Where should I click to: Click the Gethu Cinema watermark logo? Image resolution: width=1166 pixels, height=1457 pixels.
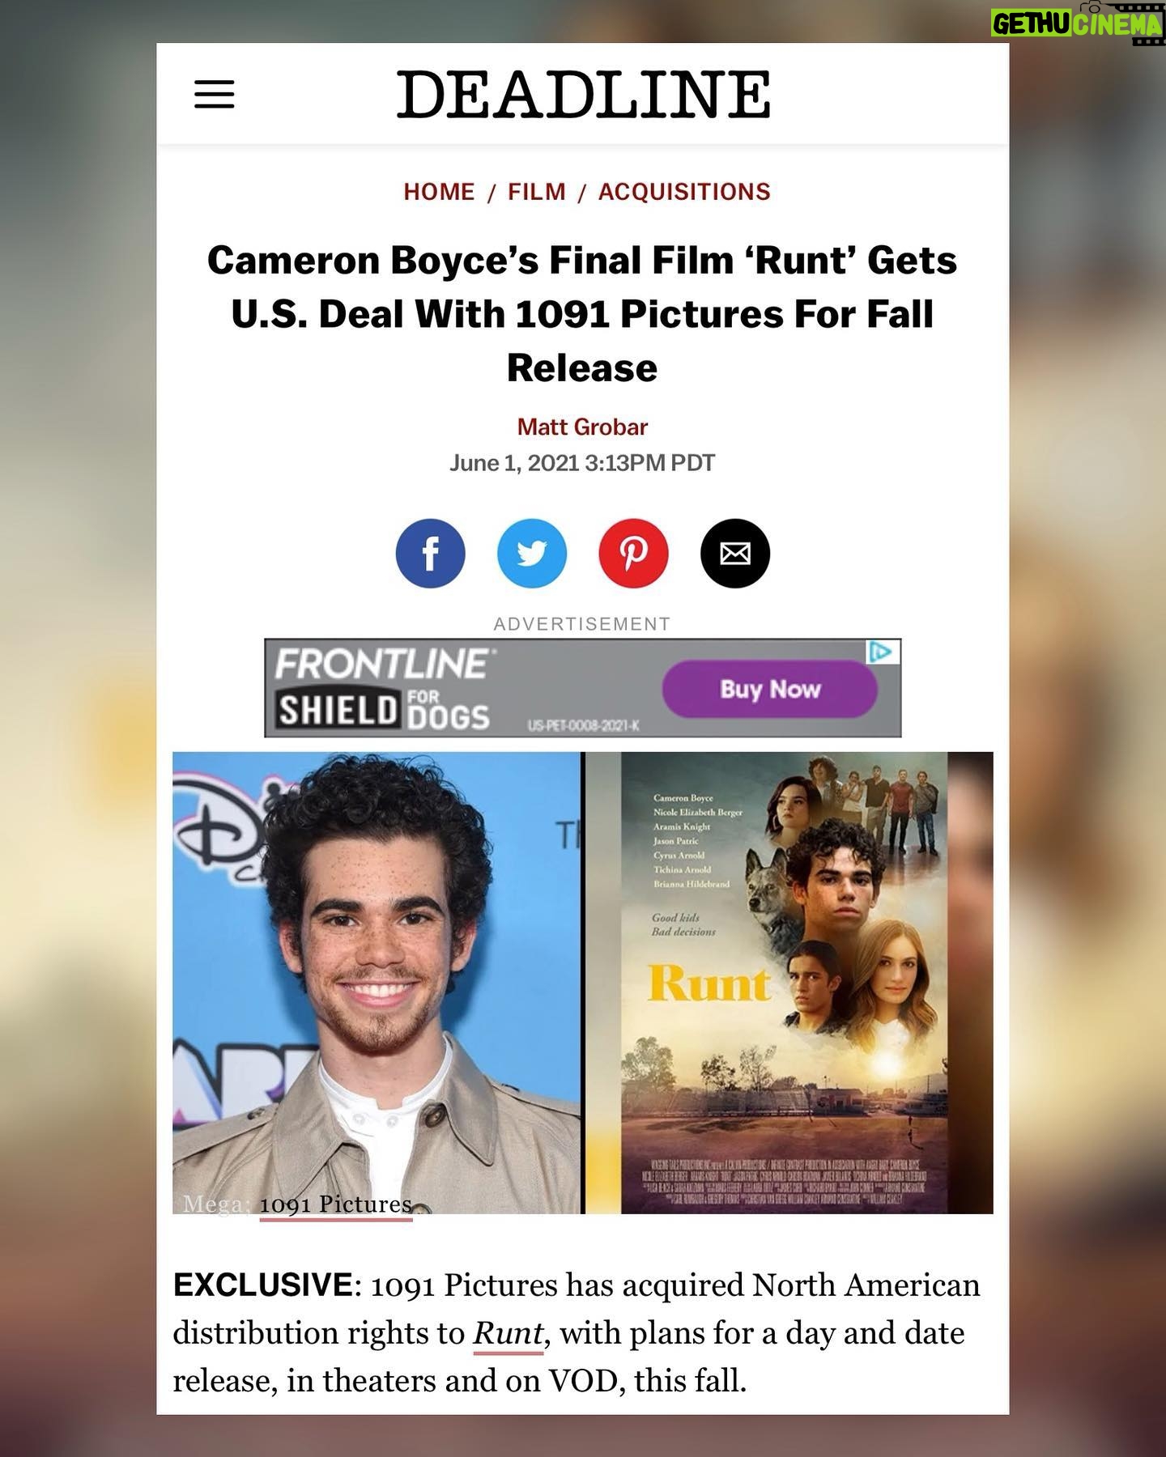pyautogui.click(x=1077, y=23)
